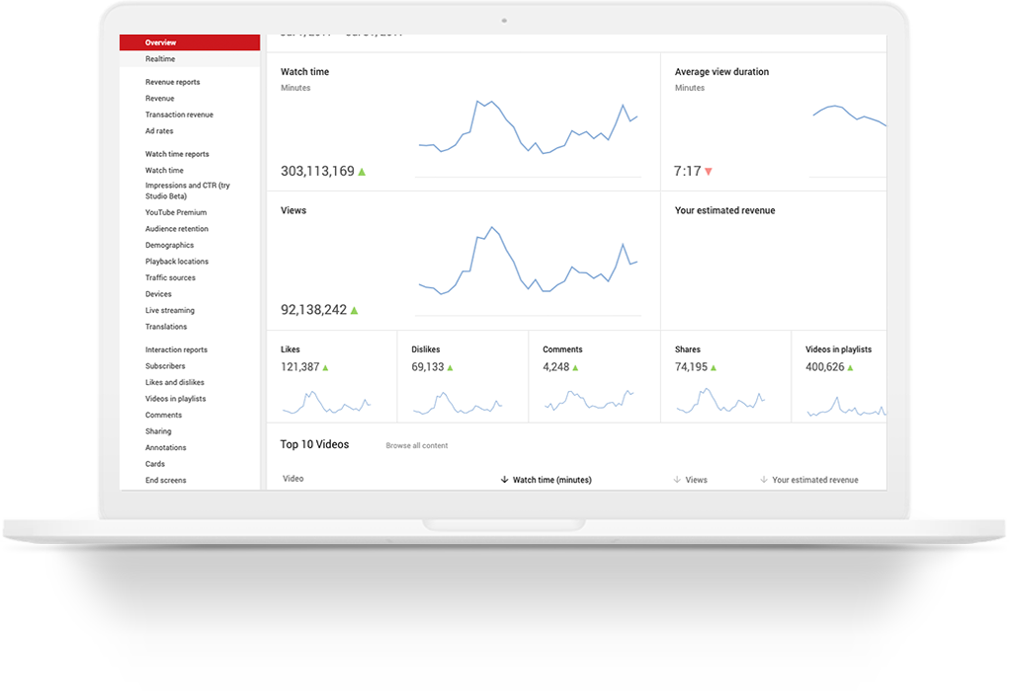Image resolution: width=1009 pixels, height=691 pixels.
Task: Open the Overview section in sidebar
Action: pyautogui.click(x=190, y=42)
